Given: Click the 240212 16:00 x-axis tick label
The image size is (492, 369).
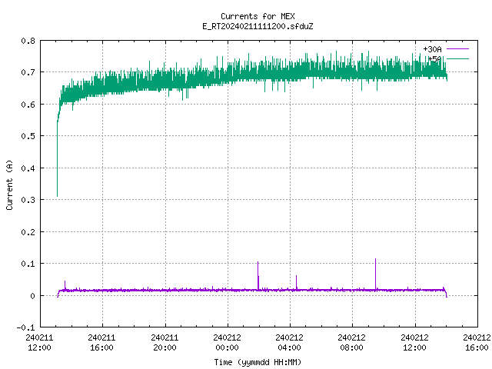Looking at the screenshot, I should (477, 342).
